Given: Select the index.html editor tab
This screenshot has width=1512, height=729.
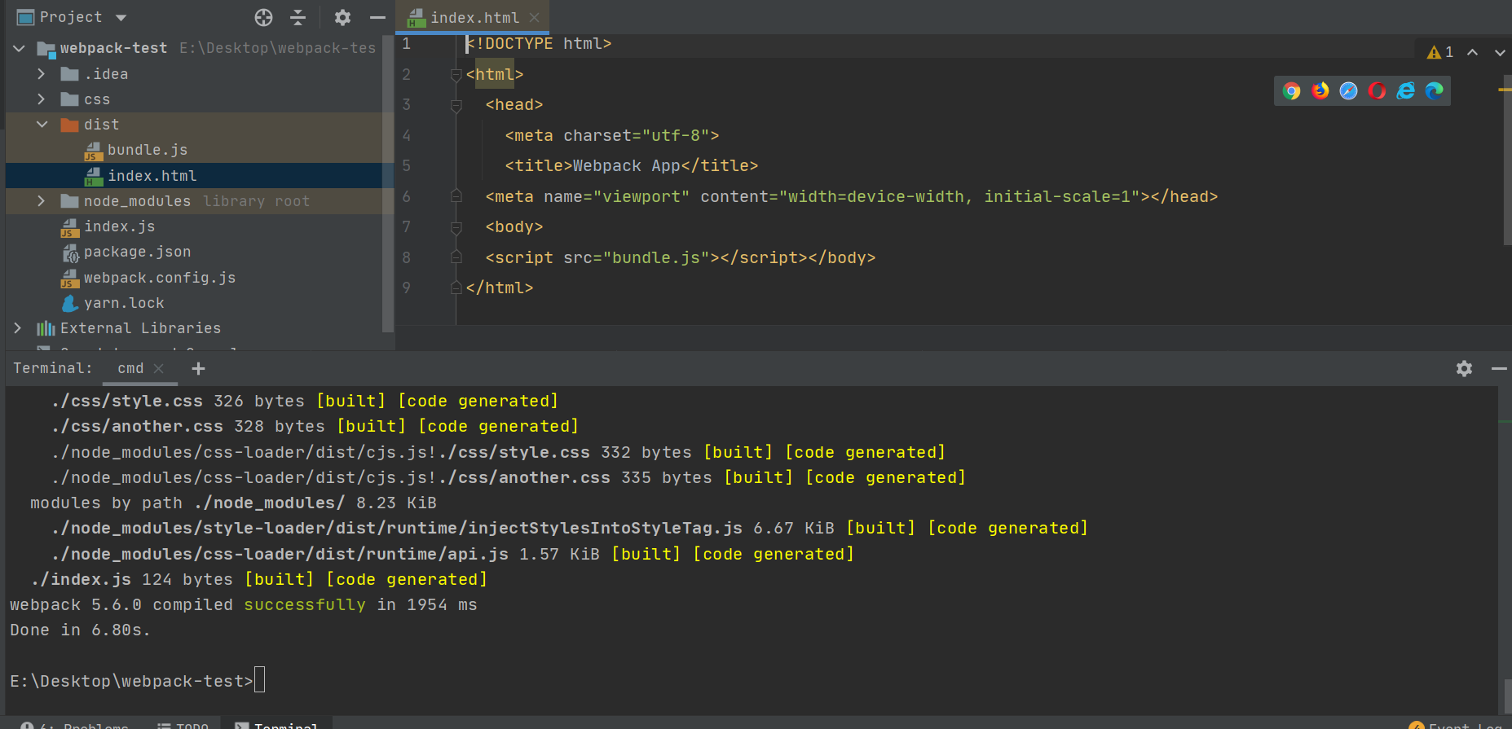Looking at the screenshot, I should click(474, 17).
